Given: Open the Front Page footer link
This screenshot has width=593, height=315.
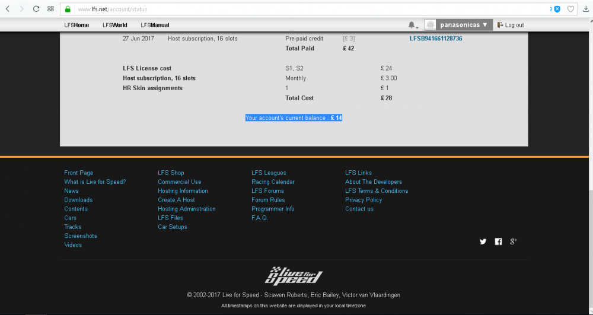Looking at the screenshot, I should [x=79, y=173].
